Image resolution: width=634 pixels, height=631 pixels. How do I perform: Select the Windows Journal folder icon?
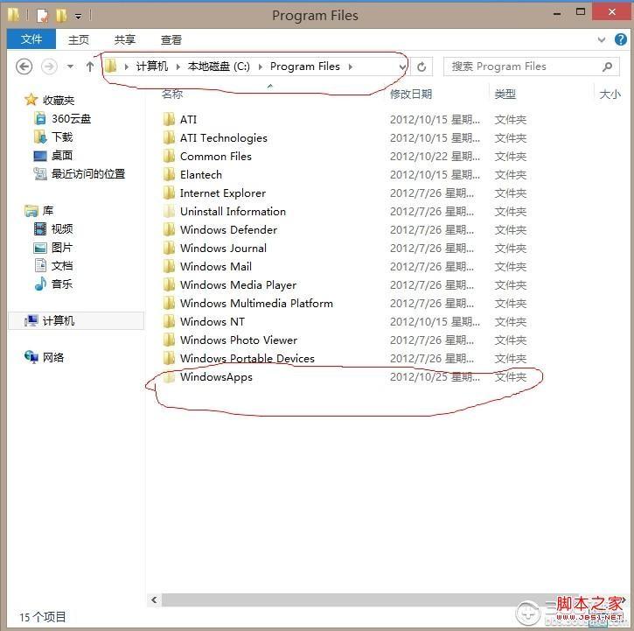tap(169, 248)
